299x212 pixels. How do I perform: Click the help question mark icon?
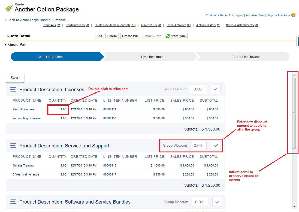293,15
